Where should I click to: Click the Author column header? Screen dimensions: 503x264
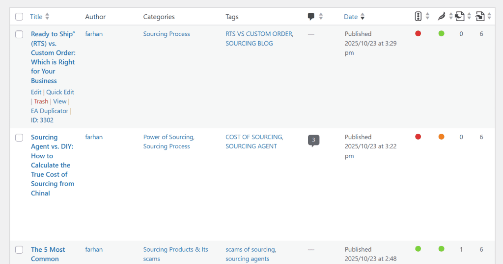coord(95,17)
